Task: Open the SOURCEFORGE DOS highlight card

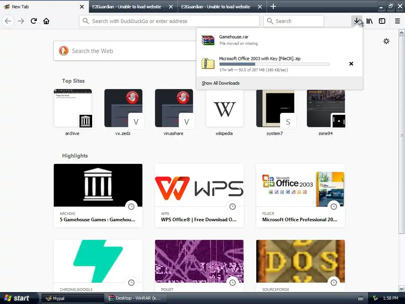Action: pos(301,266)
